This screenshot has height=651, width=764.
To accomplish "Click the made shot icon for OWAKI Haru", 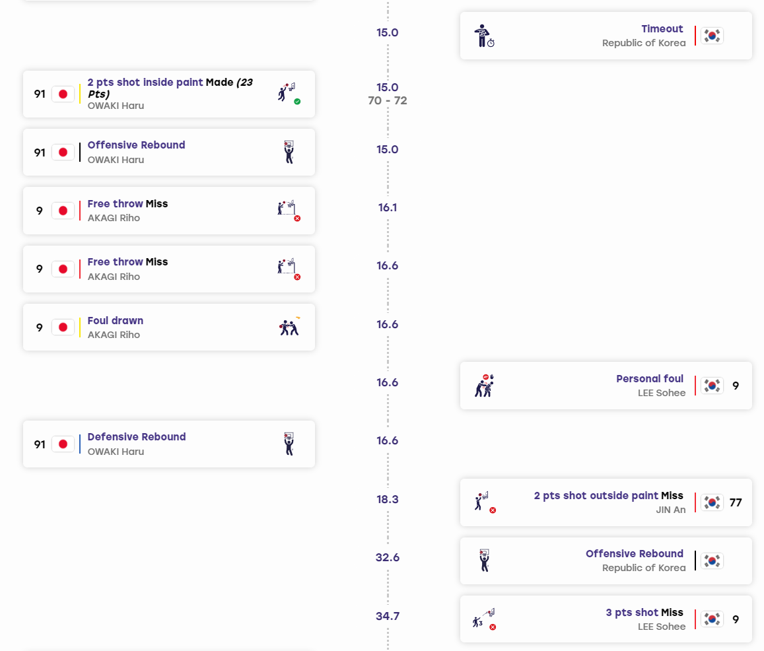I will click(289, 94).
